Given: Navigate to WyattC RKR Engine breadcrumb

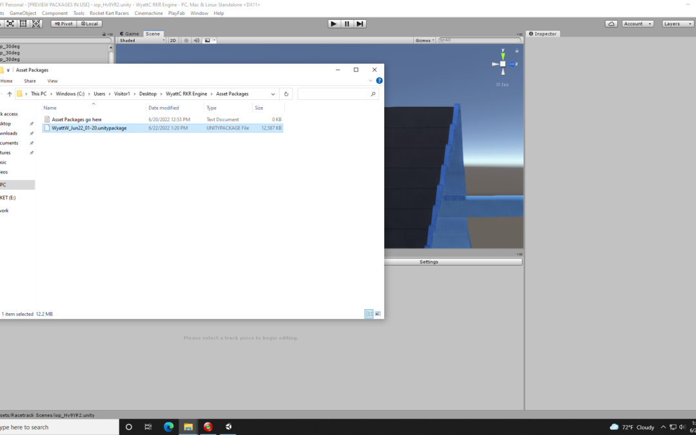Looking at the screenshot, I should pyautogui.click(x=186, y=94).
